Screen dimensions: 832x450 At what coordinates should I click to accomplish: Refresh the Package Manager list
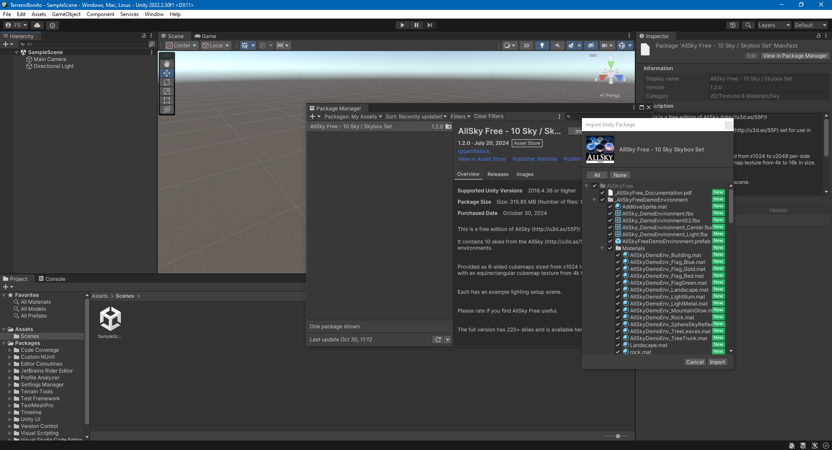tap(438, 340)
